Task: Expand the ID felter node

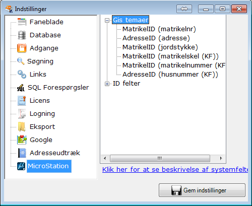Action: pyautogui.click(x=107, y=84)
